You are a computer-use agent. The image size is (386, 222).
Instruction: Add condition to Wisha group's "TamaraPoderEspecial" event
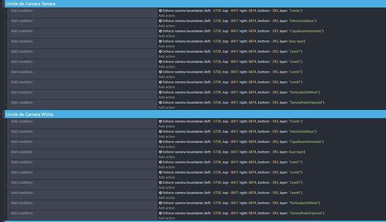(x=22, y=213)
